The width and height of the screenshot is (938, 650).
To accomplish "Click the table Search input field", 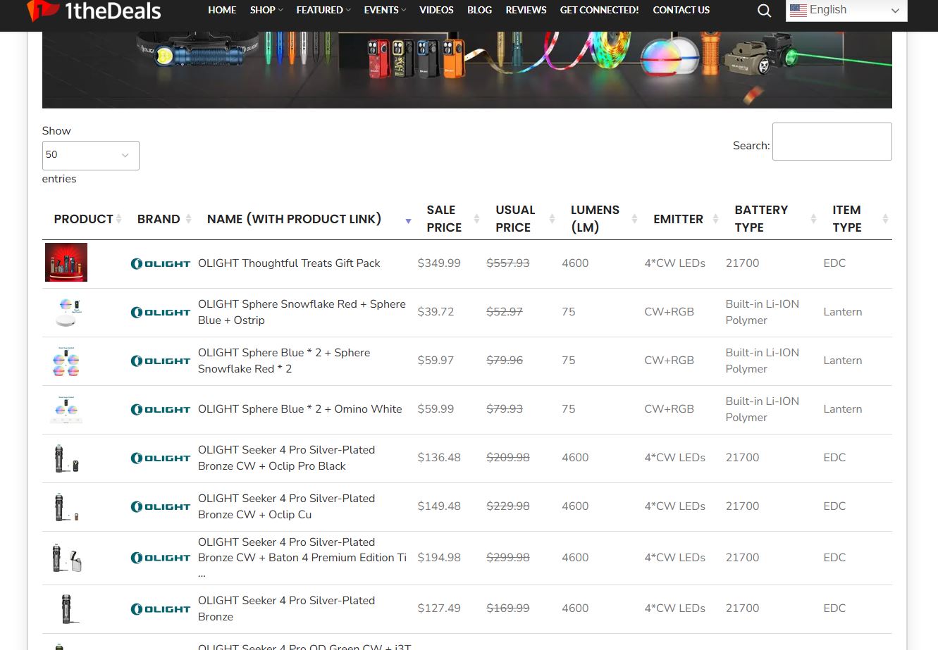I will pos(832,142).
